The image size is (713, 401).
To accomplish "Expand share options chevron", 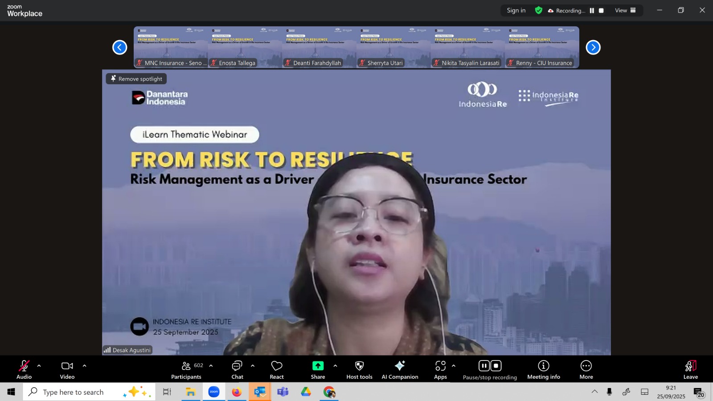I will click(x=335, y=366).
